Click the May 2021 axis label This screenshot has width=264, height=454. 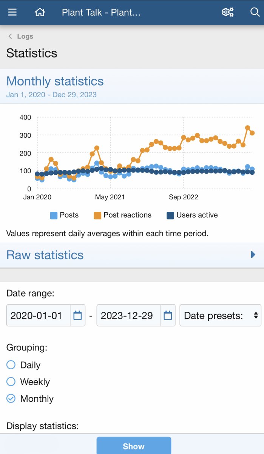[110, 197]
